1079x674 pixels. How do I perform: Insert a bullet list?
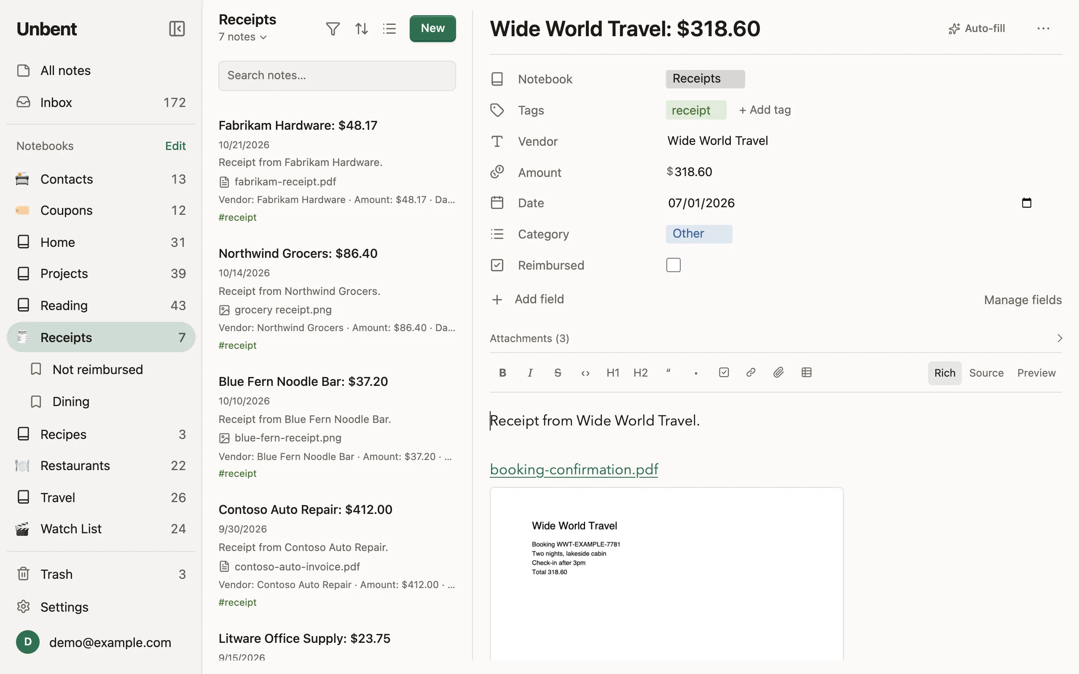[696, 373]
